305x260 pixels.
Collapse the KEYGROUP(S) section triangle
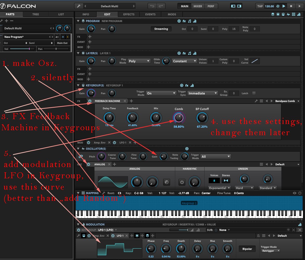pos(78,85)
